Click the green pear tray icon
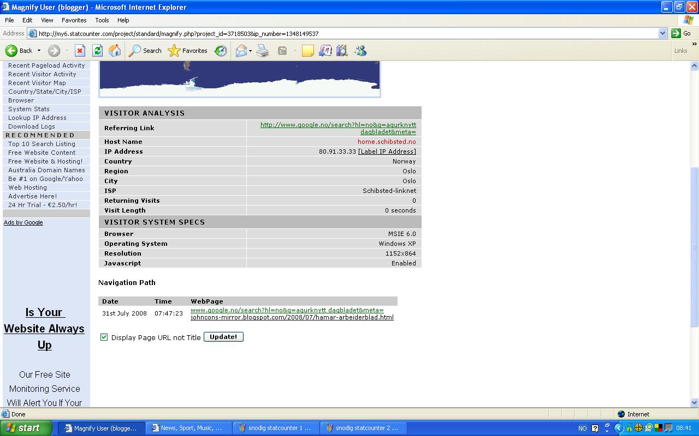The width and height of the screenshot is (699, 436). 629,428
